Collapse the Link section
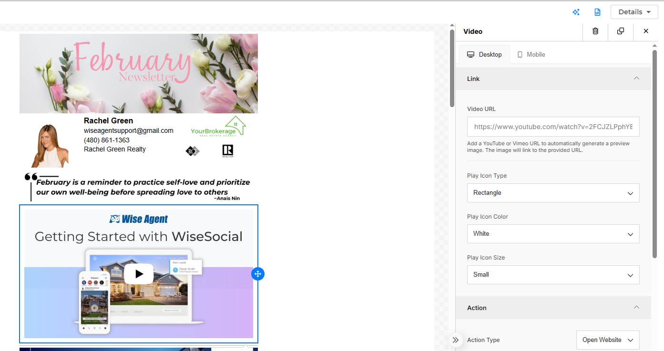The width and height of the screenshot is (664, 351). coord(636,78)
